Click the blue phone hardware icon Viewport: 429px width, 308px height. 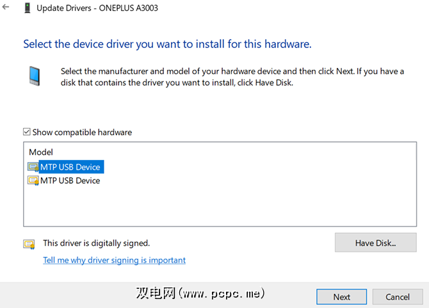pyautogui.click(x=35, y=75)
